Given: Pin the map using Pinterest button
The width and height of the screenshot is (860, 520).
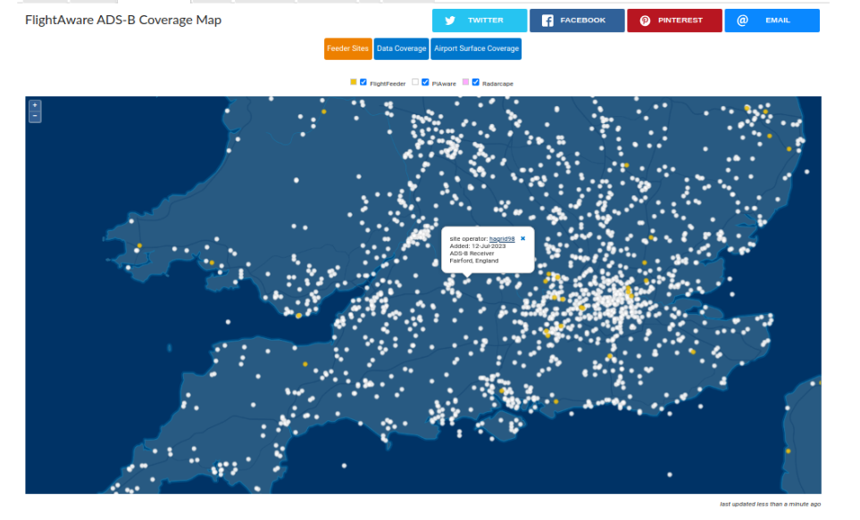Looking at the screenshot, I should (674, 21).
